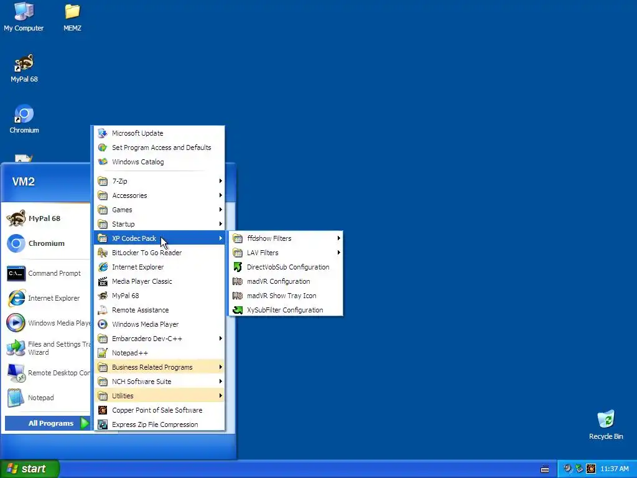Click Microsoft Update icon
637x478 pixels.
[x=103, y=133]
